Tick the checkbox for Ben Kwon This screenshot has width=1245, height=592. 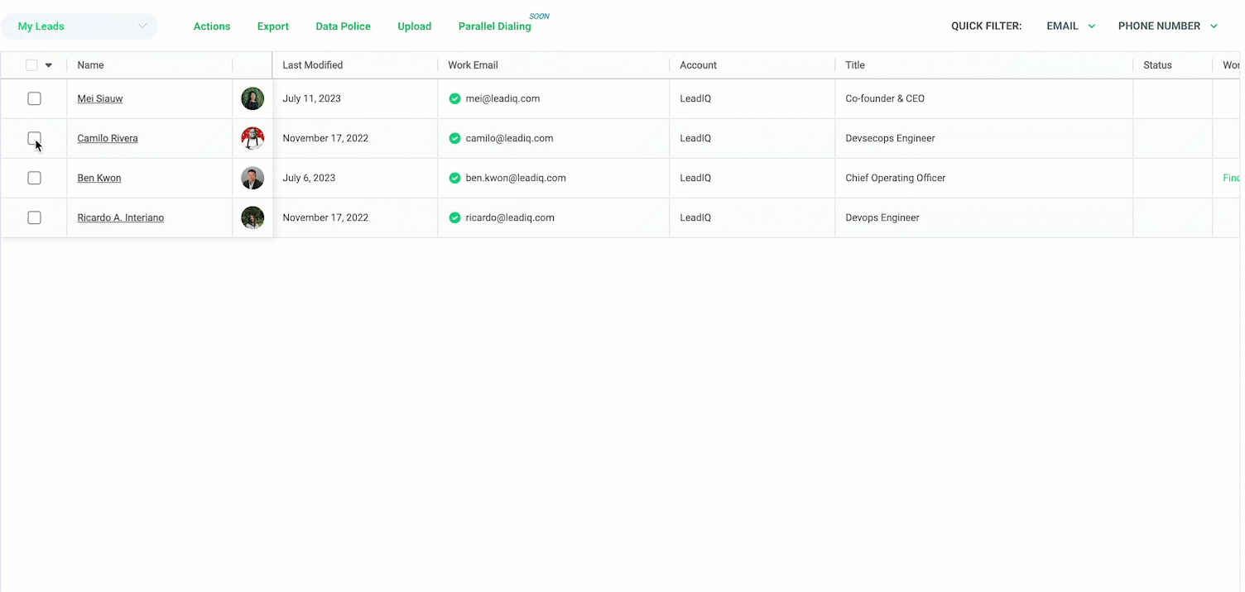[34, 178]
